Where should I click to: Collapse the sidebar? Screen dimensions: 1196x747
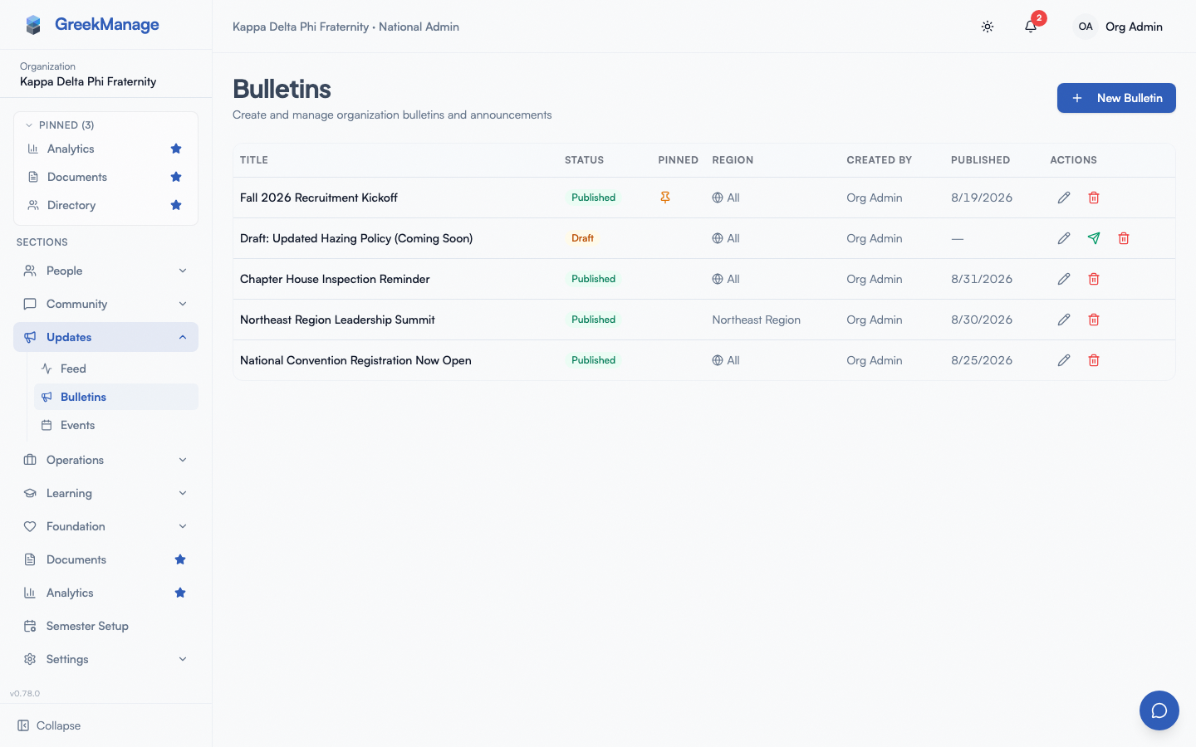[50, 725]
